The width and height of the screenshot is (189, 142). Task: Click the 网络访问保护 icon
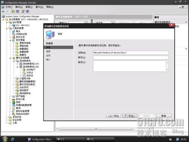click(x=14, y=114)
